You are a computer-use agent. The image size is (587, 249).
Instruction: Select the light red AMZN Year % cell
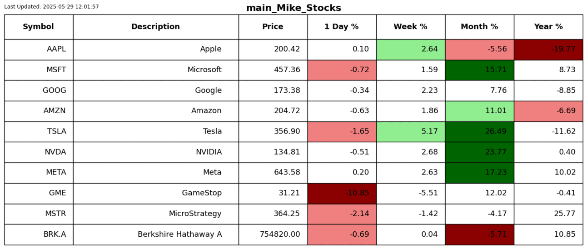click(548, 111)
